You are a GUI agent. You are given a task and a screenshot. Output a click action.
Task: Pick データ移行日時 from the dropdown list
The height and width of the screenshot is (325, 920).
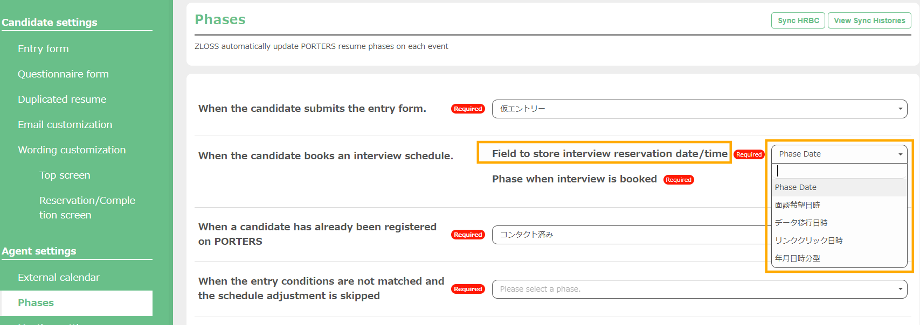click(x=801, y=223)
